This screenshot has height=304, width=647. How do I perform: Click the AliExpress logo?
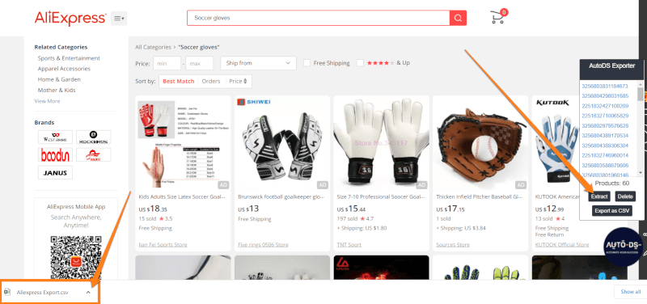(70, 18)
